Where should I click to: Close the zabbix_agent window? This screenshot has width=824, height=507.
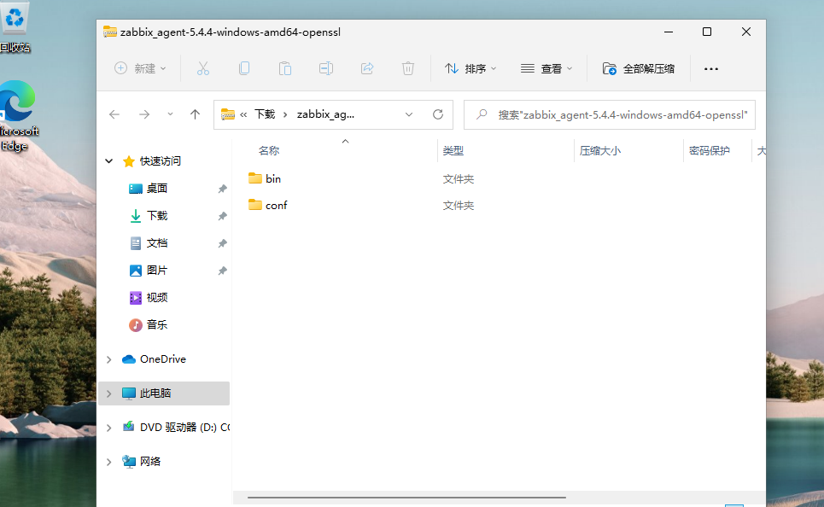[x=745, y=32]
